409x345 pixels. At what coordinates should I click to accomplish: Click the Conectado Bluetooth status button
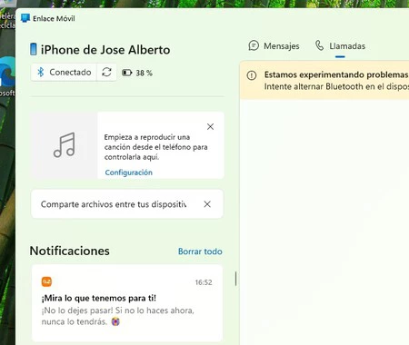point(64,73)
